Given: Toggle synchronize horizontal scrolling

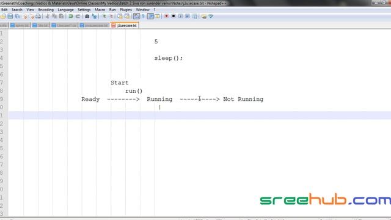Looking at the screenshot, I should point(127,16).
